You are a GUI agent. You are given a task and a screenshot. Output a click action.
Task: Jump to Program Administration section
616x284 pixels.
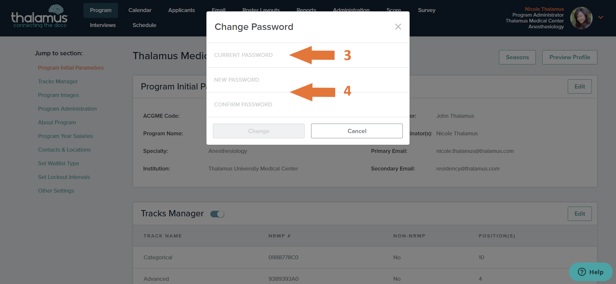[67, 109]
